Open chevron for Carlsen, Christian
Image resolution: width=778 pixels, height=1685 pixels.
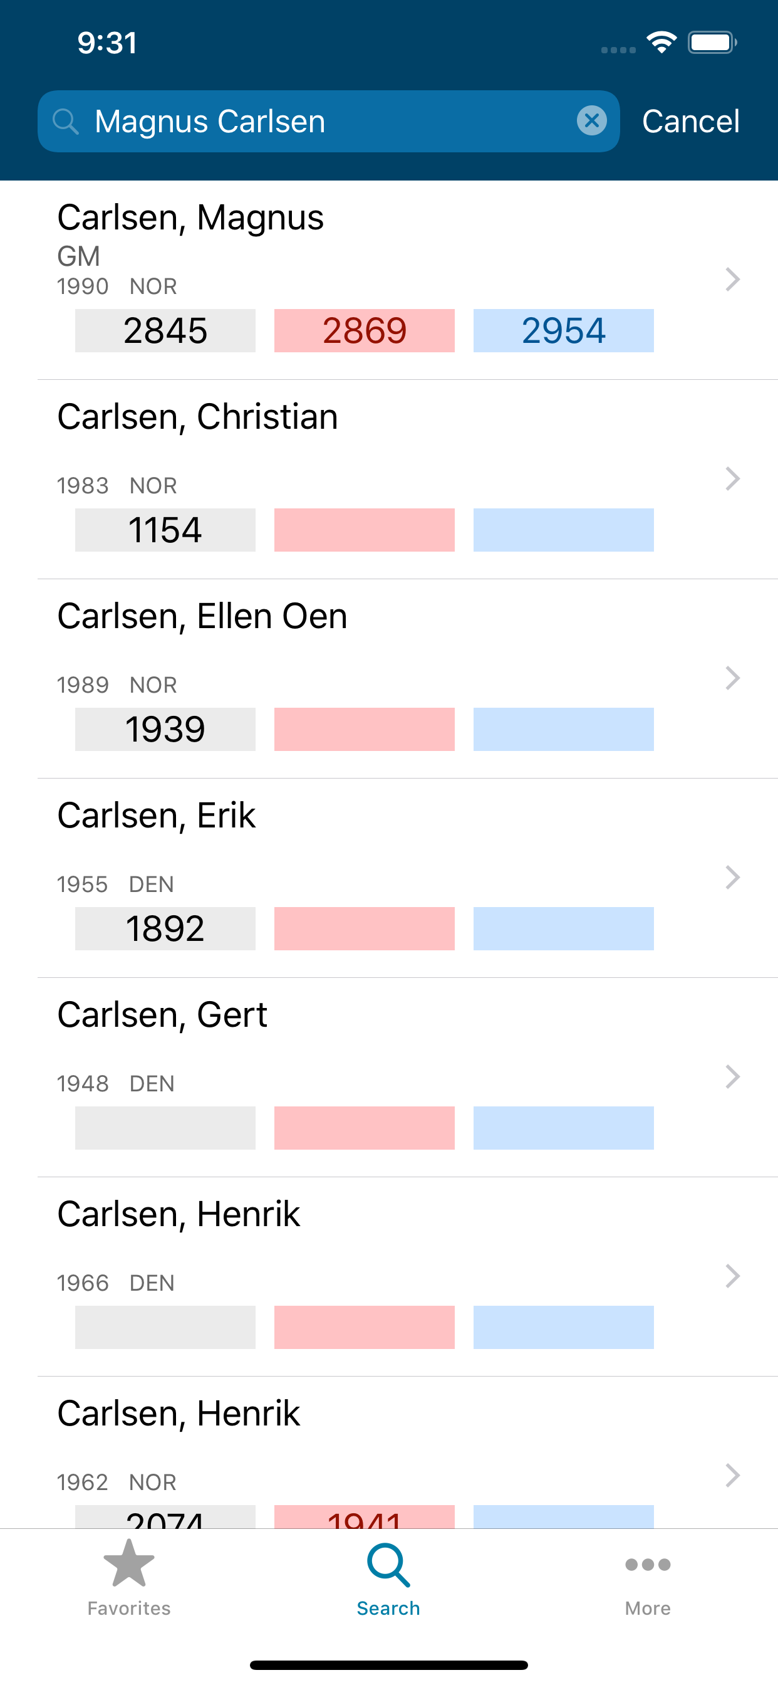[732, 479]
